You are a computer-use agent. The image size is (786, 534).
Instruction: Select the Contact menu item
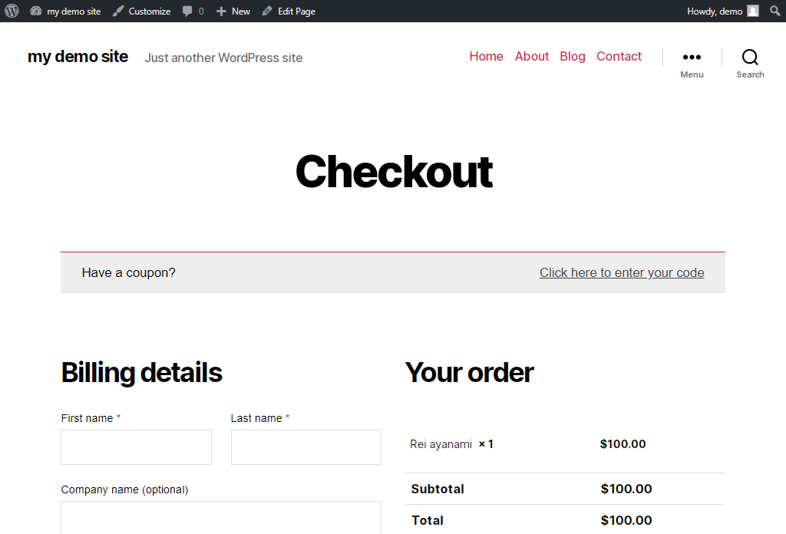pyautogui.click(x=619, y=56)
